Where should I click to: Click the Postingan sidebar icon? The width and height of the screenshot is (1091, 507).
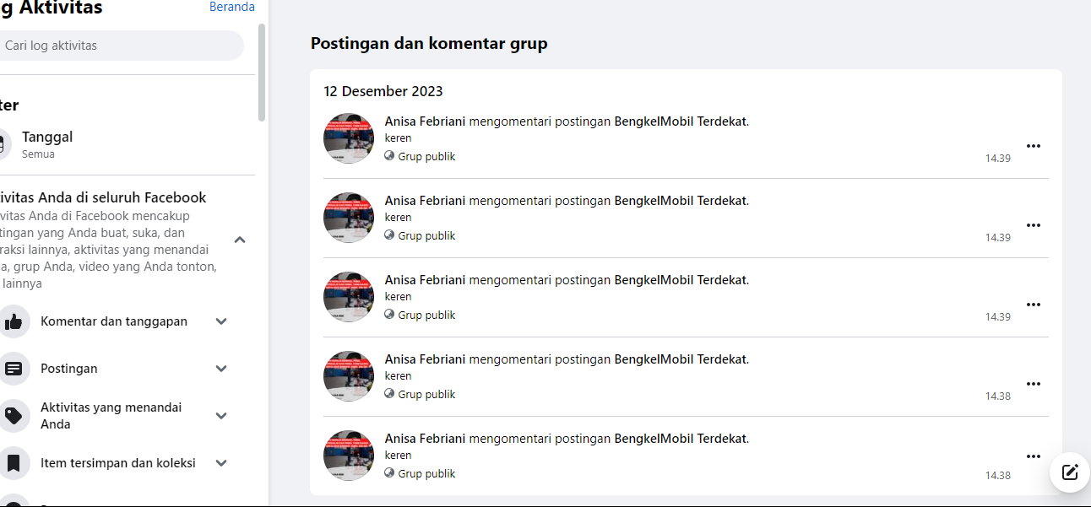13,369
